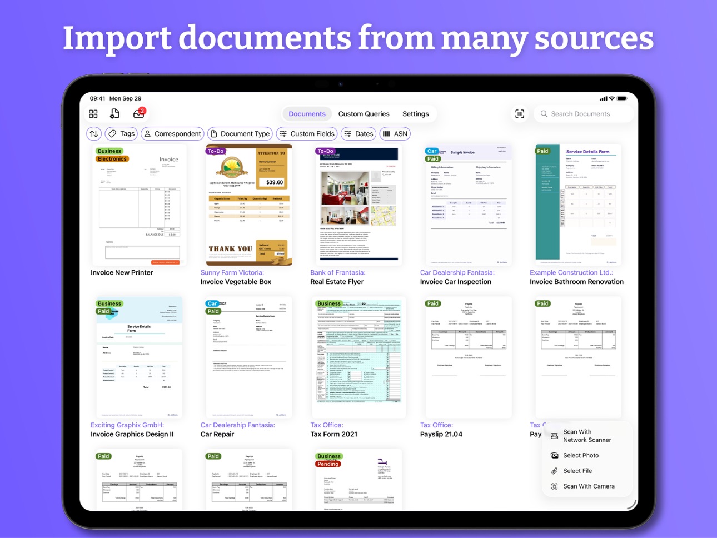Click the Paid tag on Invoice Bathroom Renovation
This screenshot has height=538, width=717.
542,151
